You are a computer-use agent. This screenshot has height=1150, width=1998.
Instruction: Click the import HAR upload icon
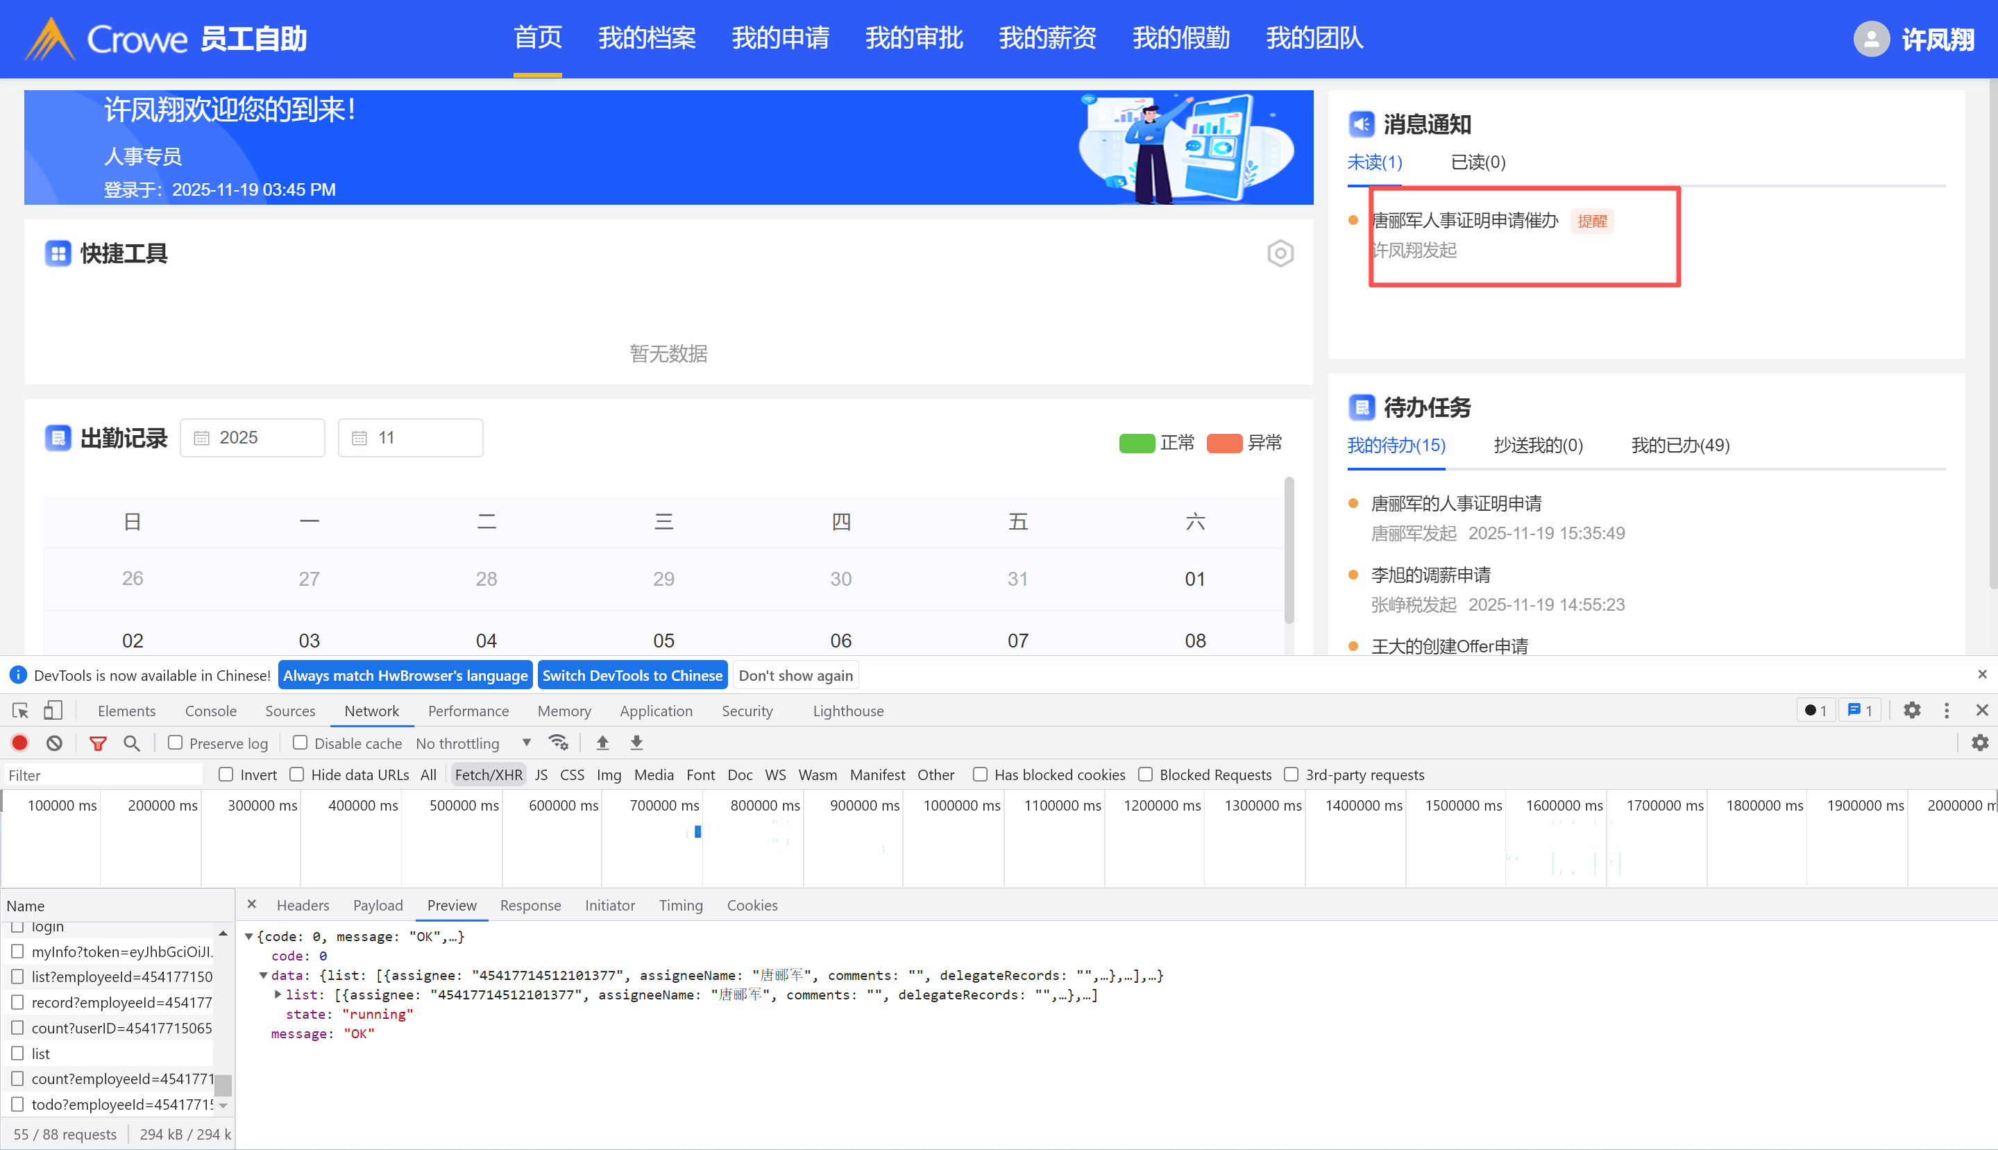tap(602, 743)
